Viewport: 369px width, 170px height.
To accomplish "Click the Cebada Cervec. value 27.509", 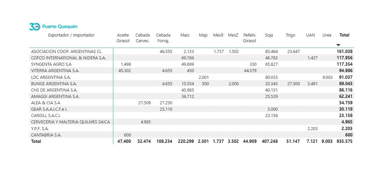I will click(x=144, y=103).
